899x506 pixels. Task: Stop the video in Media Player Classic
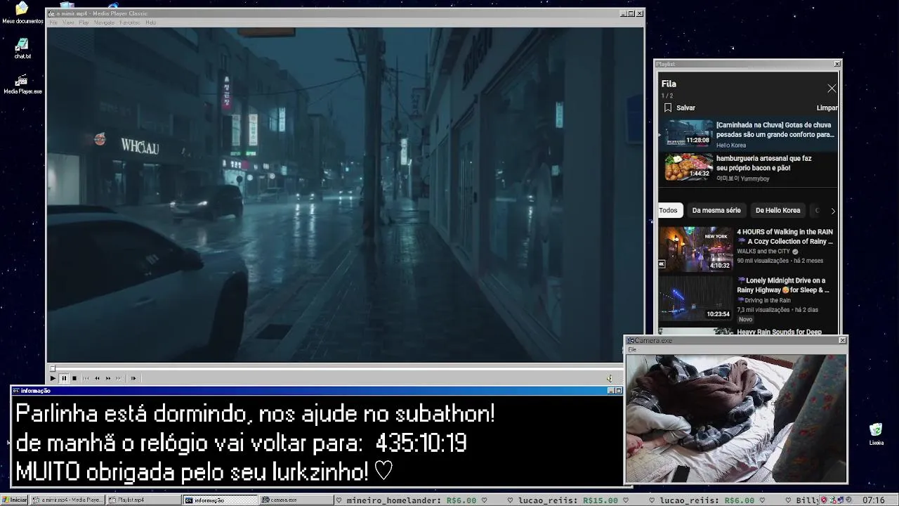coord(74,378)
